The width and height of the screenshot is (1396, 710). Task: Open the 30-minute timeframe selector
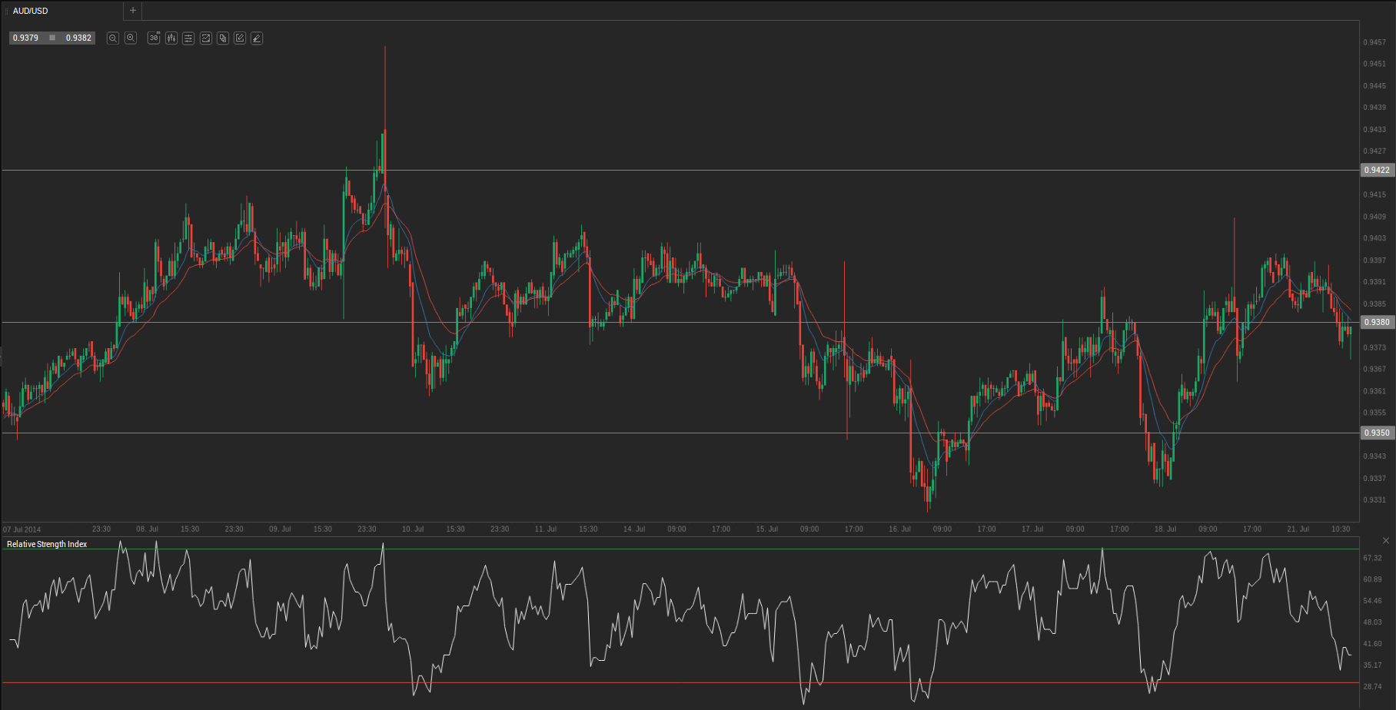pos(154,38)
